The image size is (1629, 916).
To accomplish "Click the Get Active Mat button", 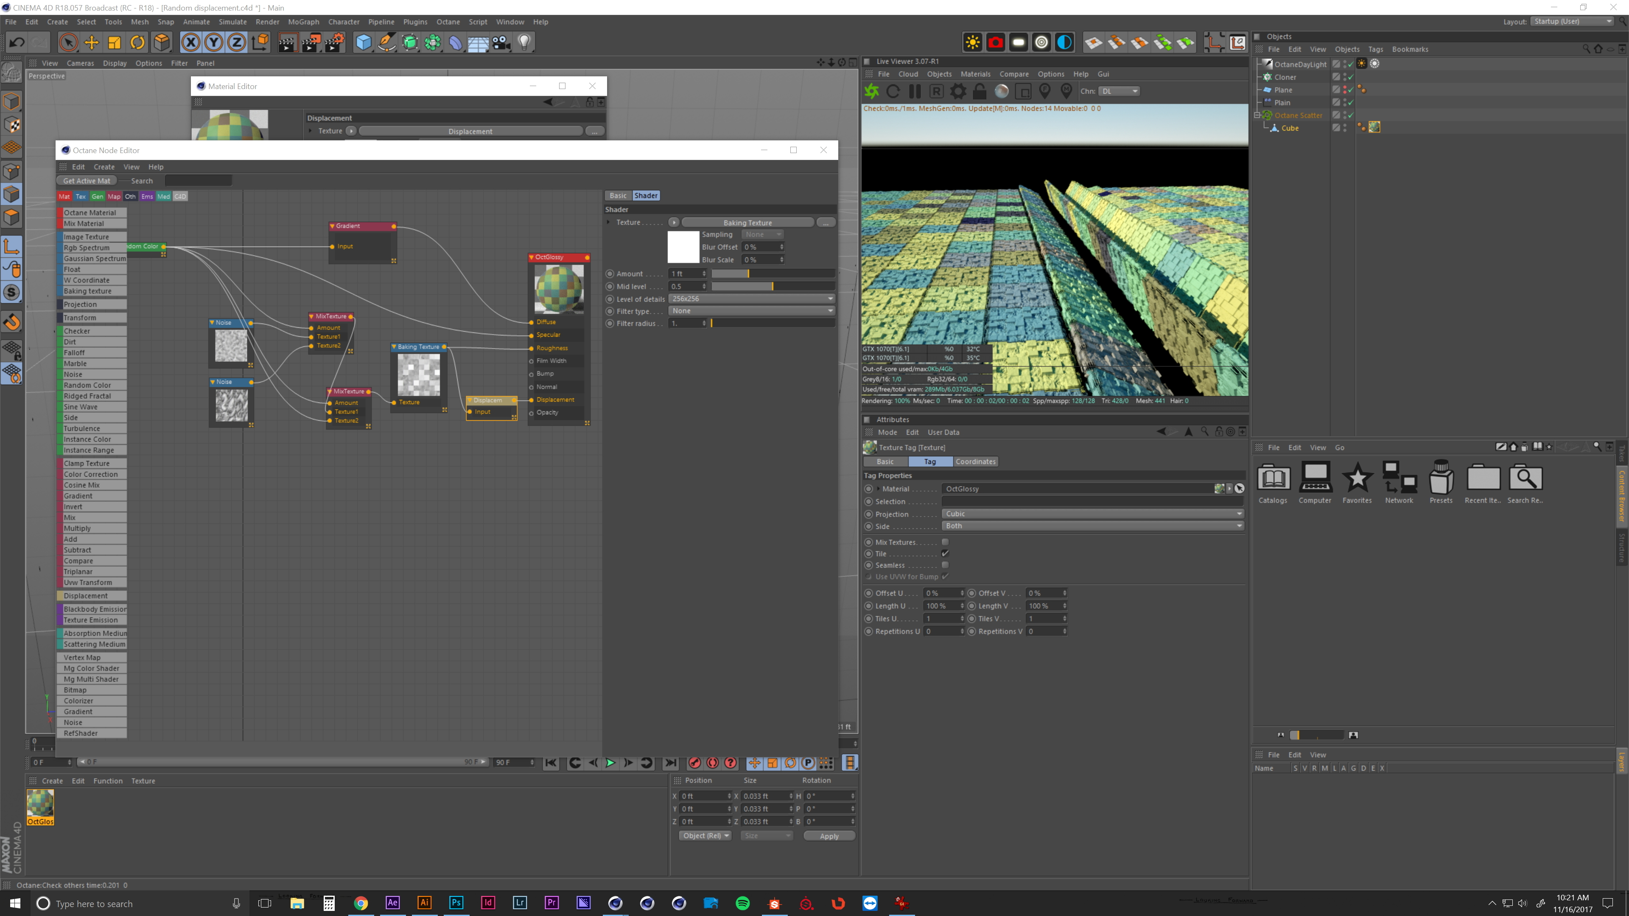I will (87, 181).
